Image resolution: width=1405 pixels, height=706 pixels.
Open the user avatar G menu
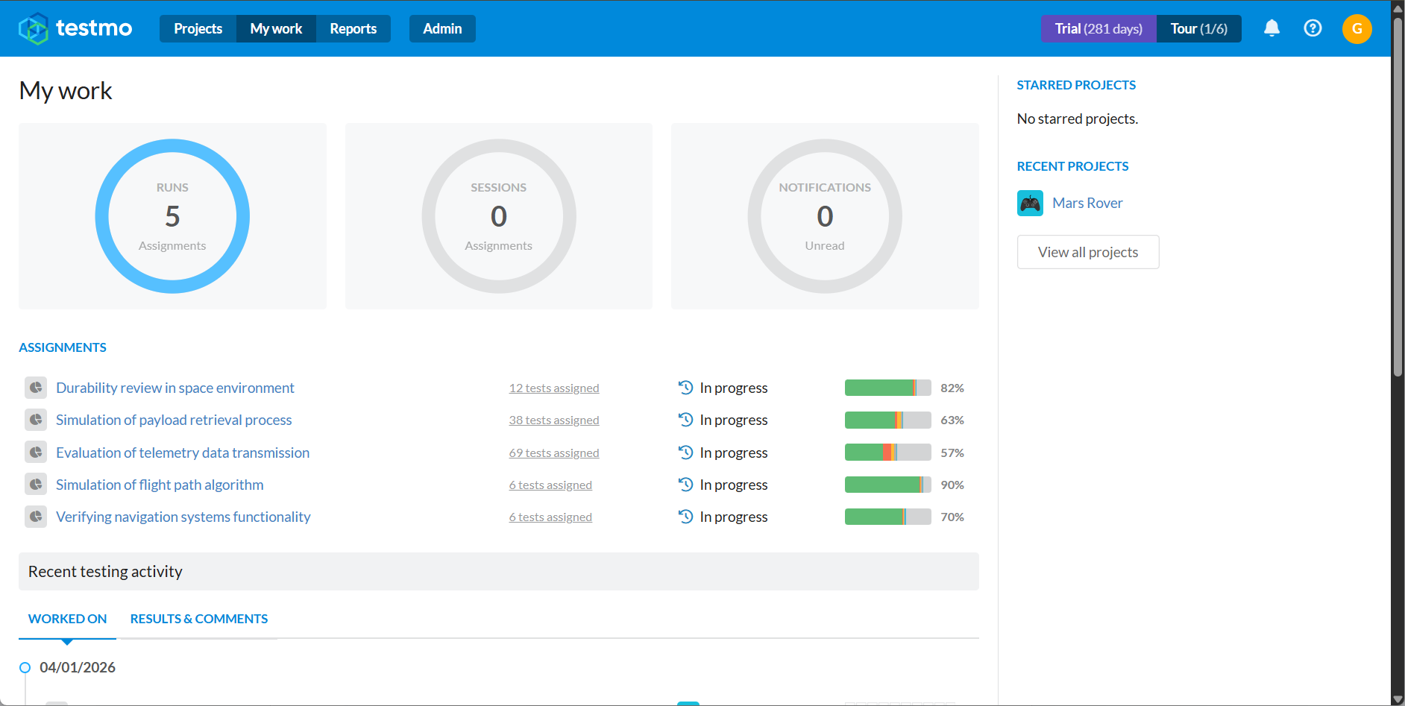[x=1357, y=29]
